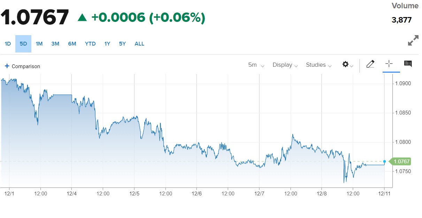This screenshot has height=218, width=422.
Task: Switch to the 1Y range
Action: [107, 44]
